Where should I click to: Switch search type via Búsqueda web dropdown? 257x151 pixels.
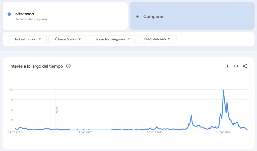tap(157, 39)
